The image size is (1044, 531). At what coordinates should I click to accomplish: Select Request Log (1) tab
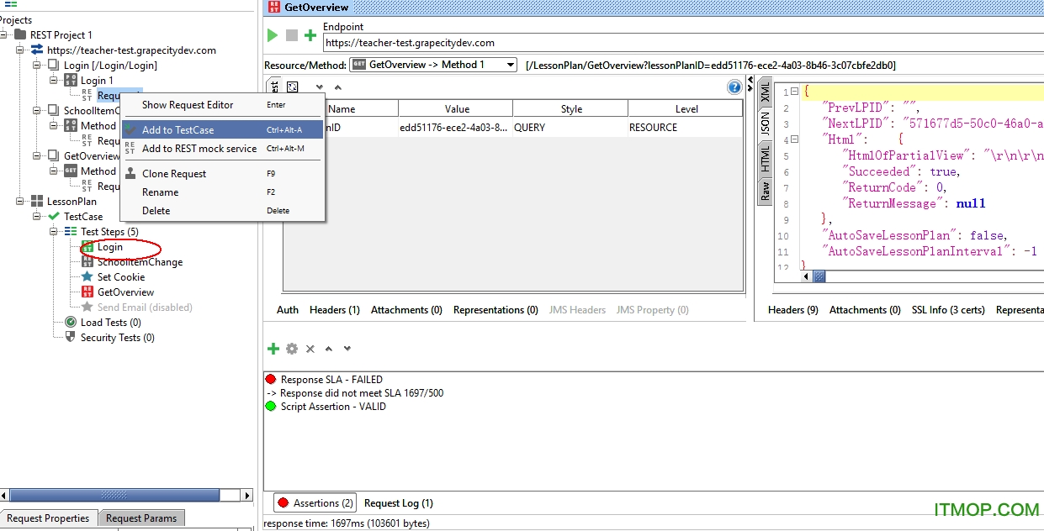[x=399, y=503]
